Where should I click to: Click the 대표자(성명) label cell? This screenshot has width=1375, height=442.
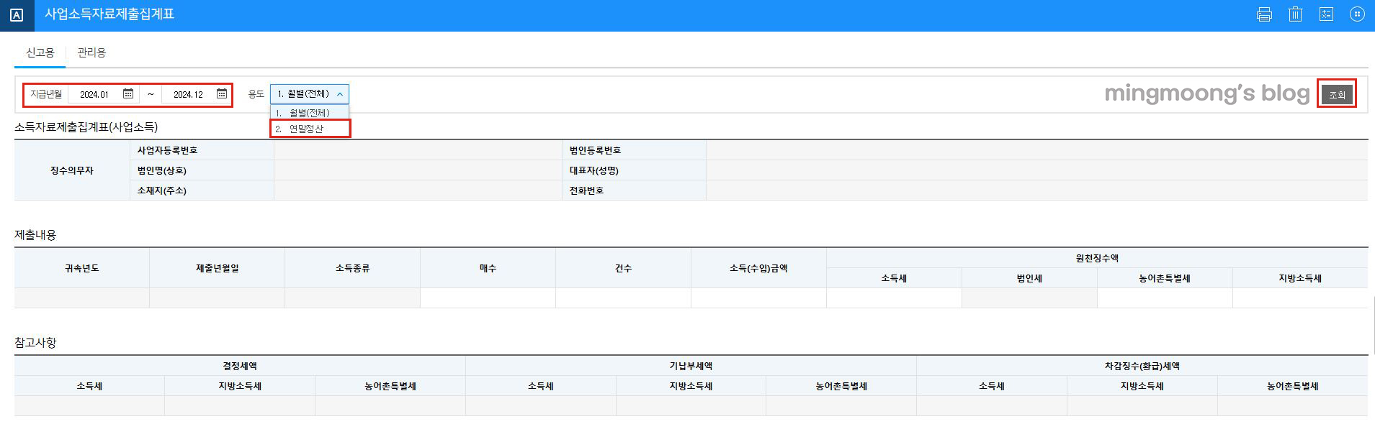634,170
